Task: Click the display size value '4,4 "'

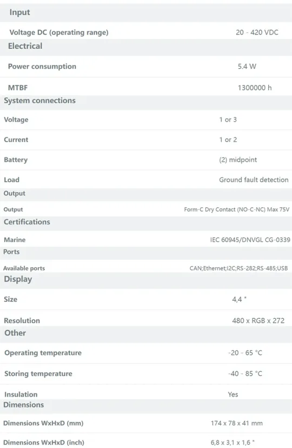Action: pos(239,299)
